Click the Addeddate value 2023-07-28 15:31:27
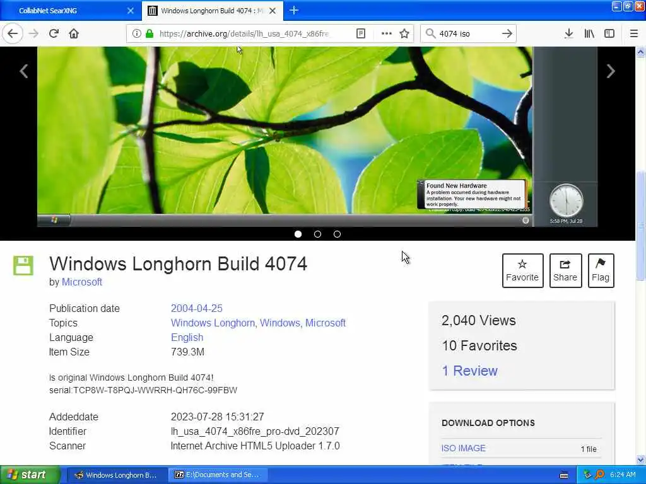646x484 pixels. tap(218, 417)
